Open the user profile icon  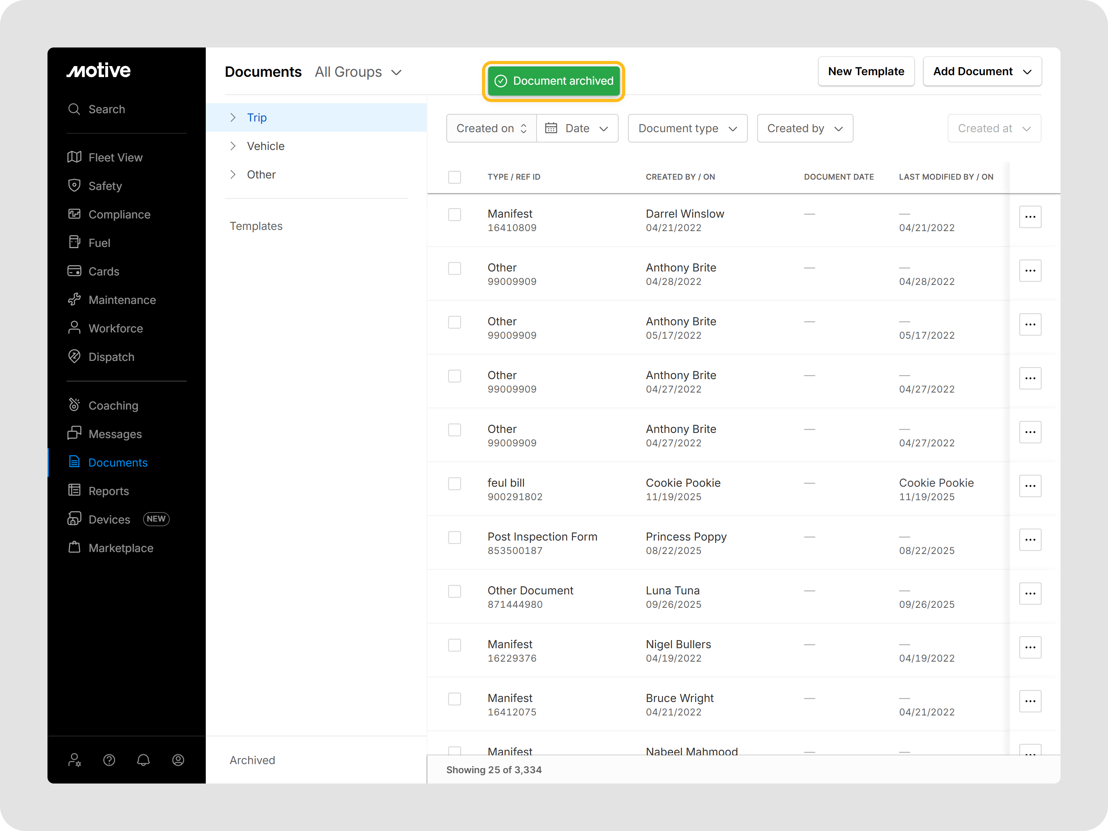[x=178, y=760]
